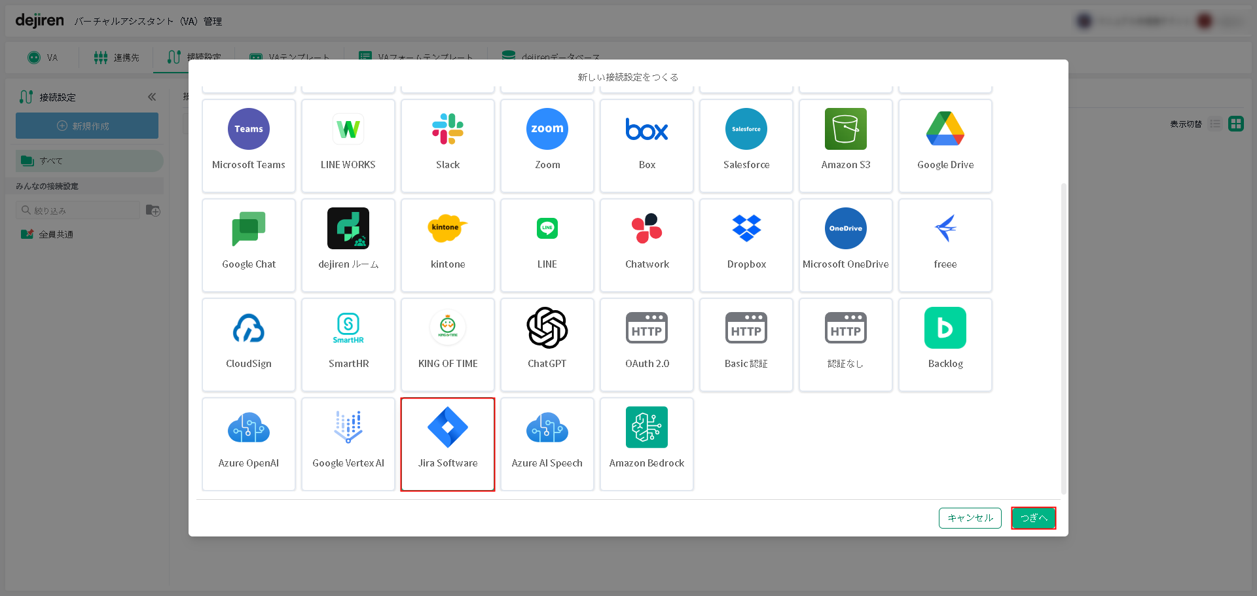Open the 連携先 tab
1257x596 pixels.
pos(117,58)
